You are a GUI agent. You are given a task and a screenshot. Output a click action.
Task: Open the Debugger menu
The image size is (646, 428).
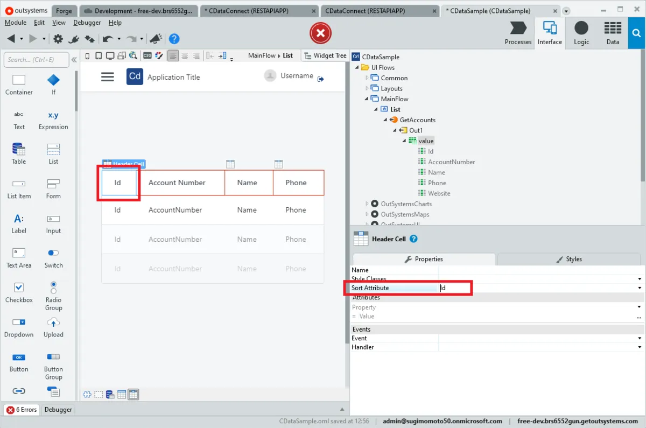click(x=87, y=23)
